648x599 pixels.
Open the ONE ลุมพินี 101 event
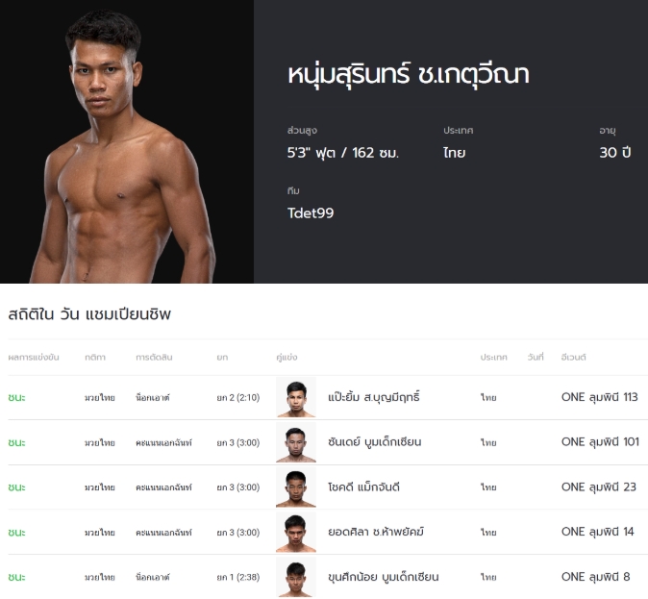[599, 442]
